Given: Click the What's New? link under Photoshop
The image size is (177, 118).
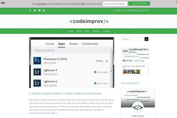Looking at the screenshot, I should (50, 63).
